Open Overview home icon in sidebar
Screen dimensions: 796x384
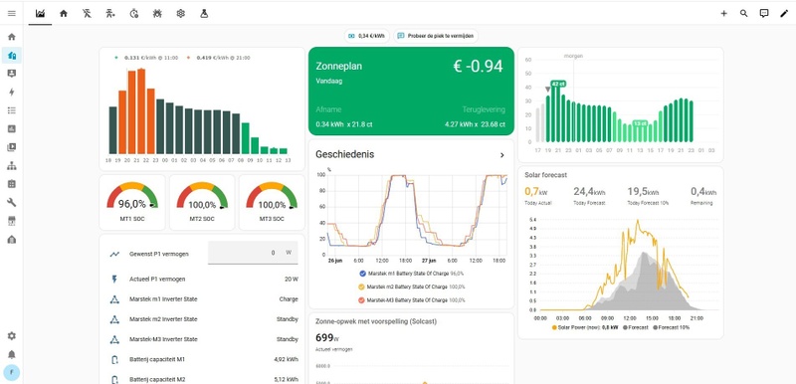12,37
